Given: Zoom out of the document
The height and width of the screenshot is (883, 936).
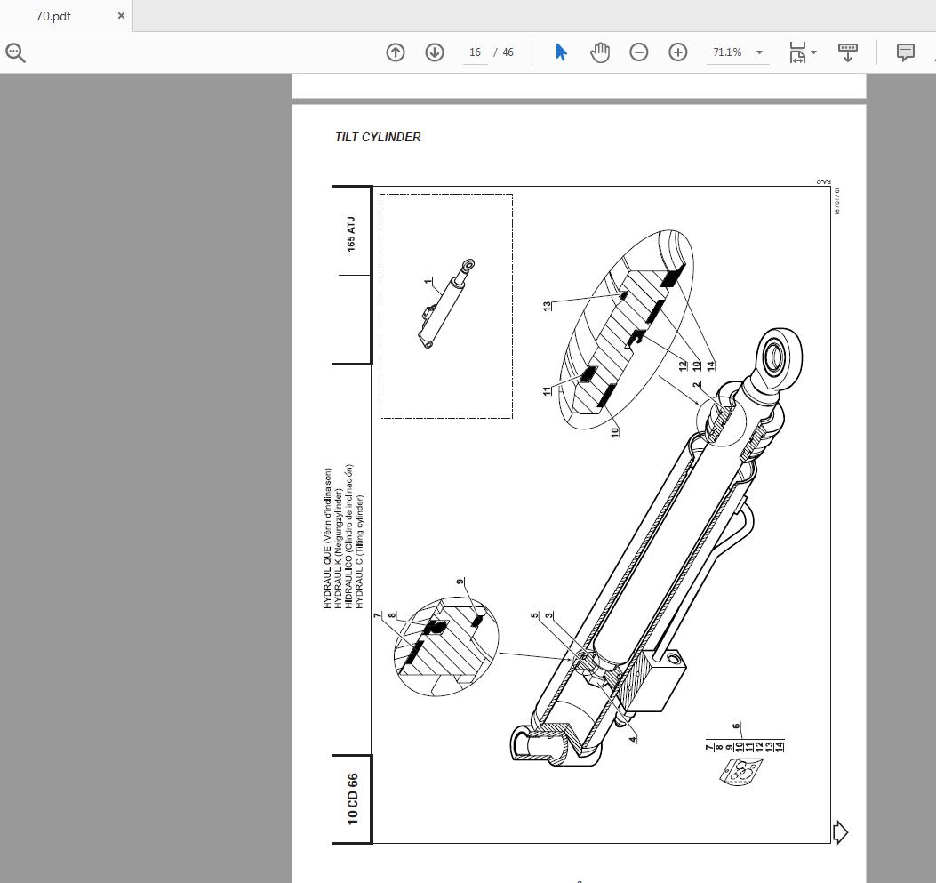Looking at the screenshot, I should [x=638, y=52].
